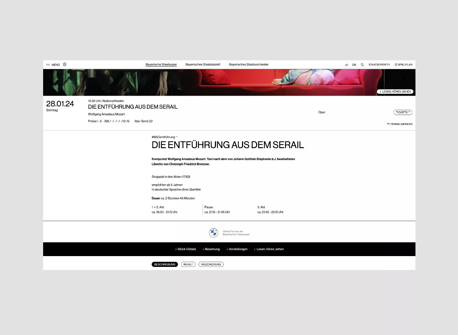Click the small event title next to the date
The image size is (458, 335).
pos(133,107)
